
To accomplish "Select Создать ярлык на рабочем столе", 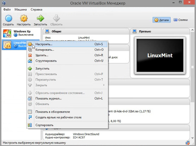I will [x=58, y=117].
